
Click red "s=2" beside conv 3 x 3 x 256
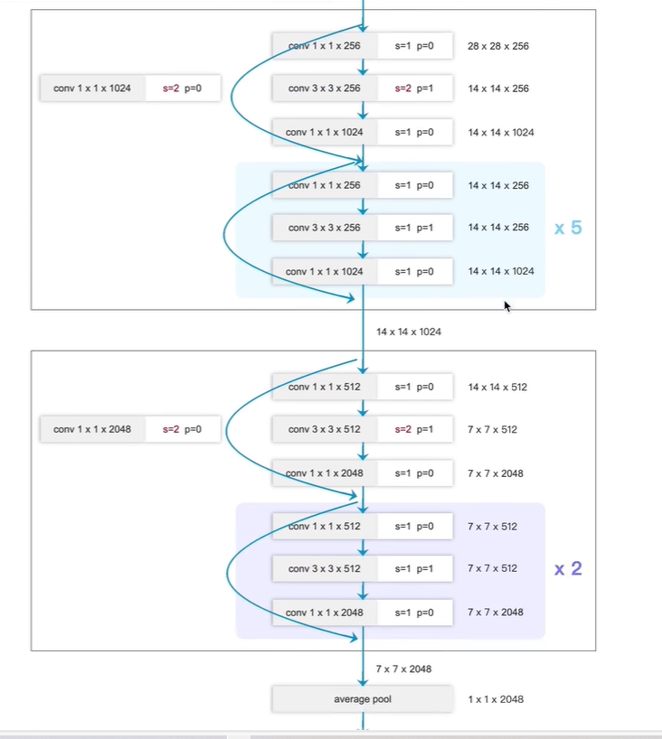point(403,89)
